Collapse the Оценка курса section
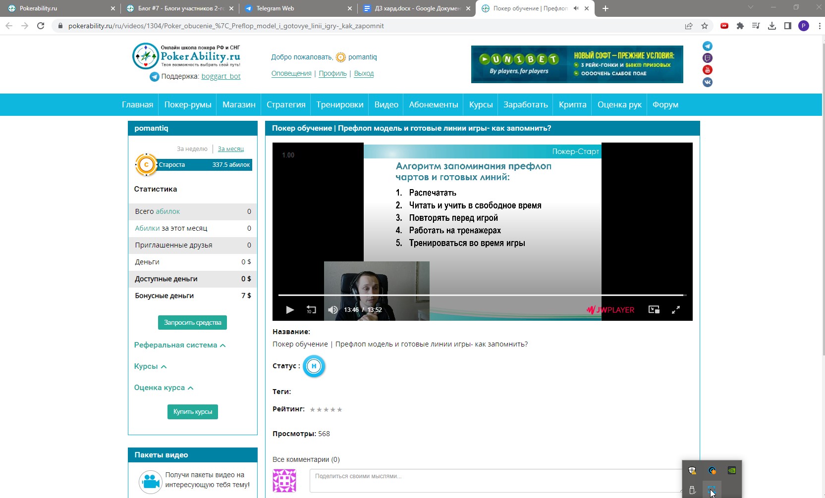 pos(164,388)
